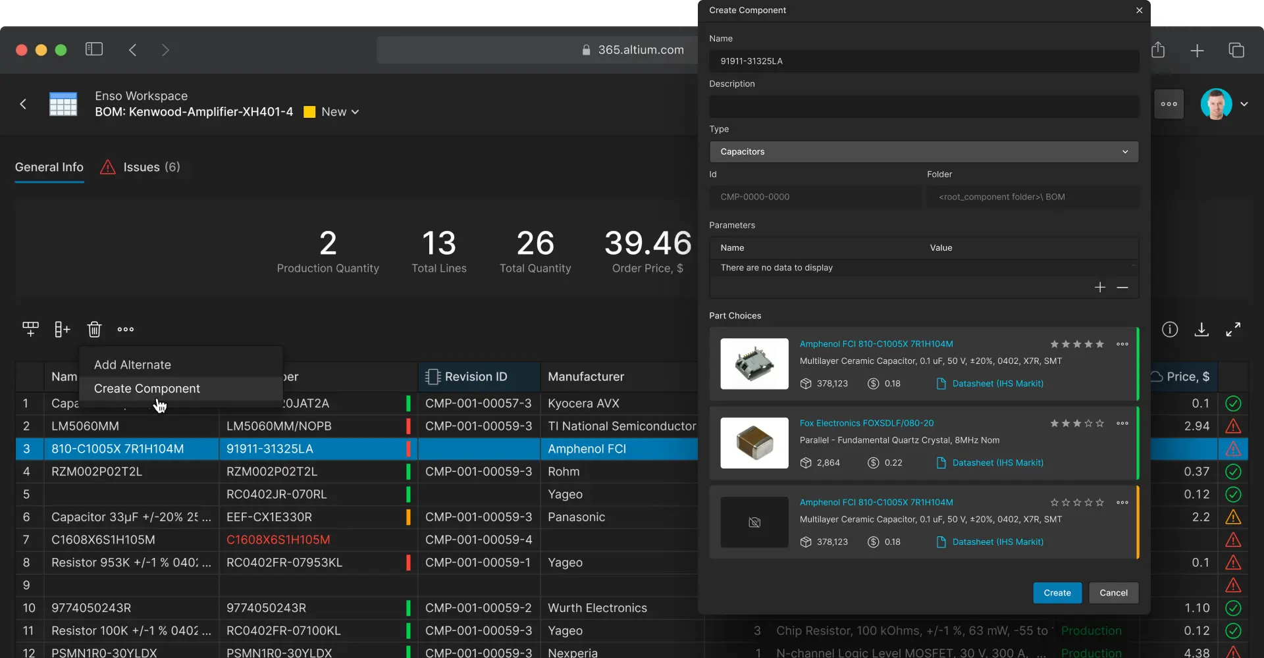Click the download icon above the table
The height and width of the screenshot is (658, 1264).
point(1201,330)
